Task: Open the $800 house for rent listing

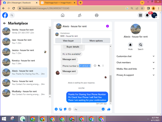Action: coord(69,36)
